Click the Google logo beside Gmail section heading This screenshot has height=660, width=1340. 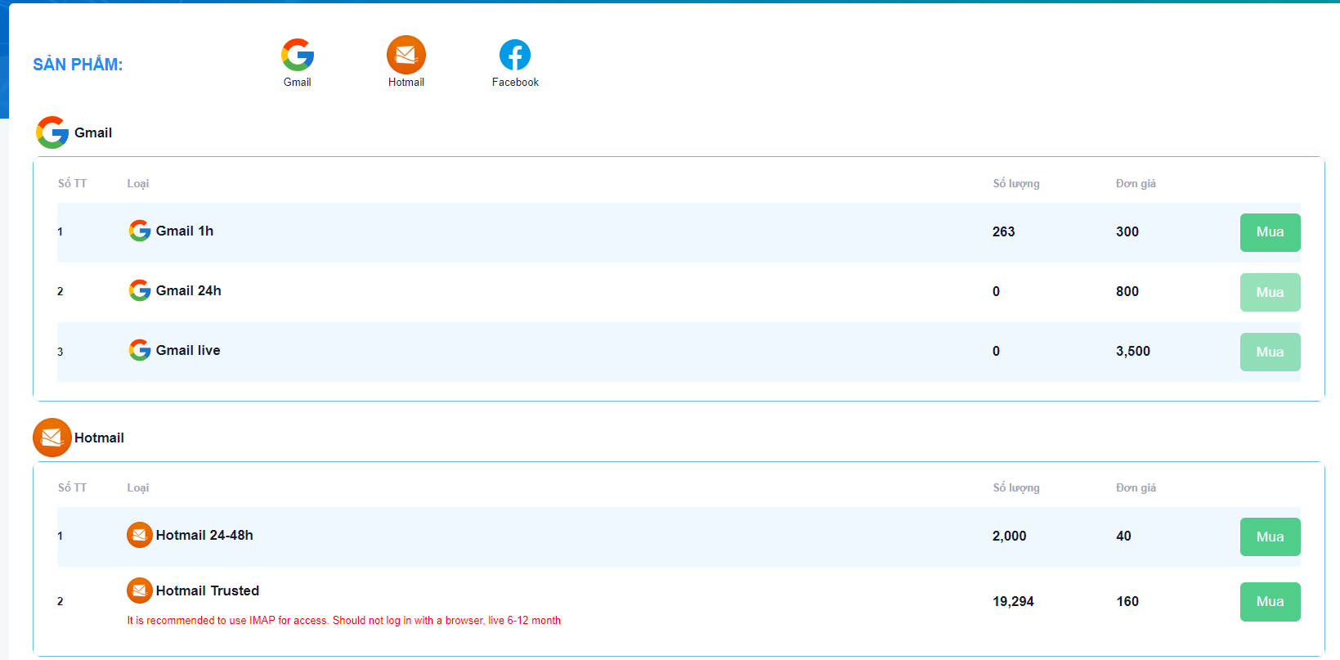[52, 132]
